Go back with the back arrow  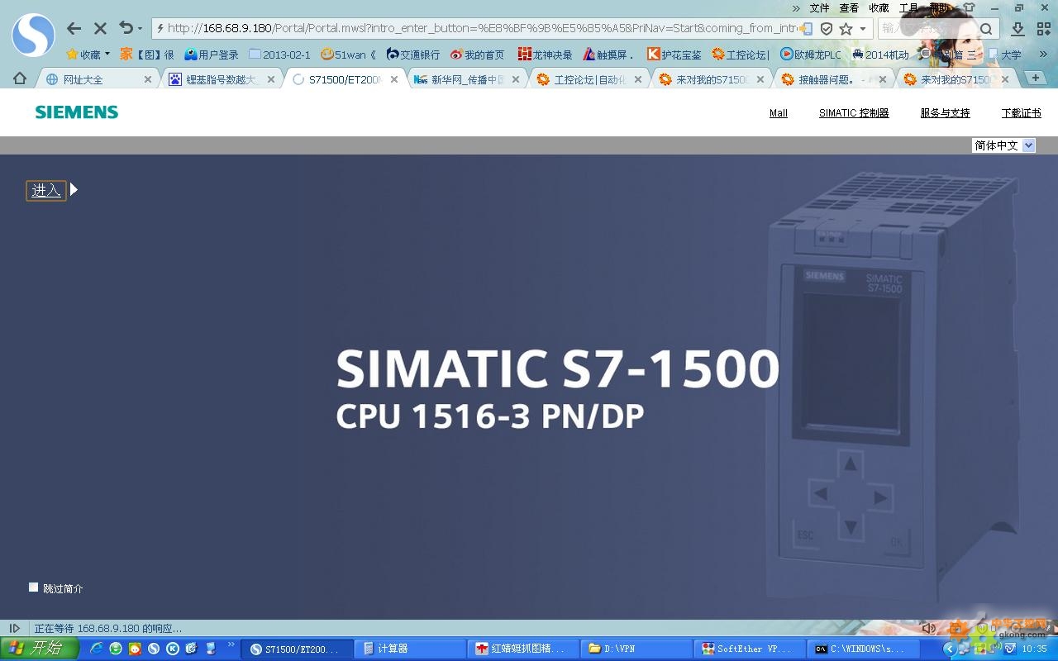[x=74, y=28]
